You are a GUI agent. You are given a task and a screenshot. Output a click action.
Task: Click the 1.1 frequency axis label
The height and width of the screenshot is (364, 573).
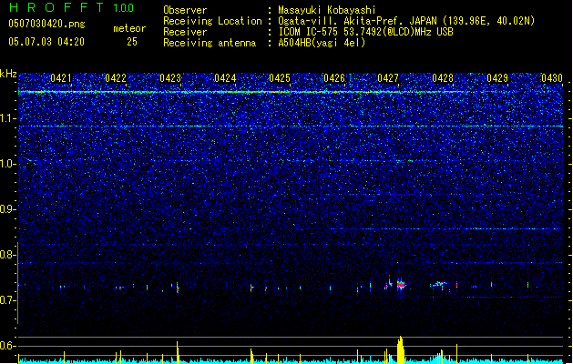(x=7, y=118)
